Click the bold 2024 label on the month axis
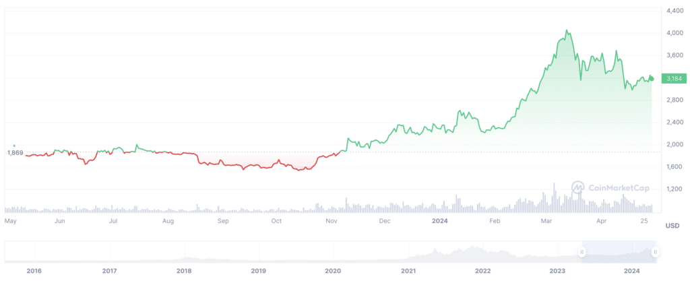 (x=440, y=220)
